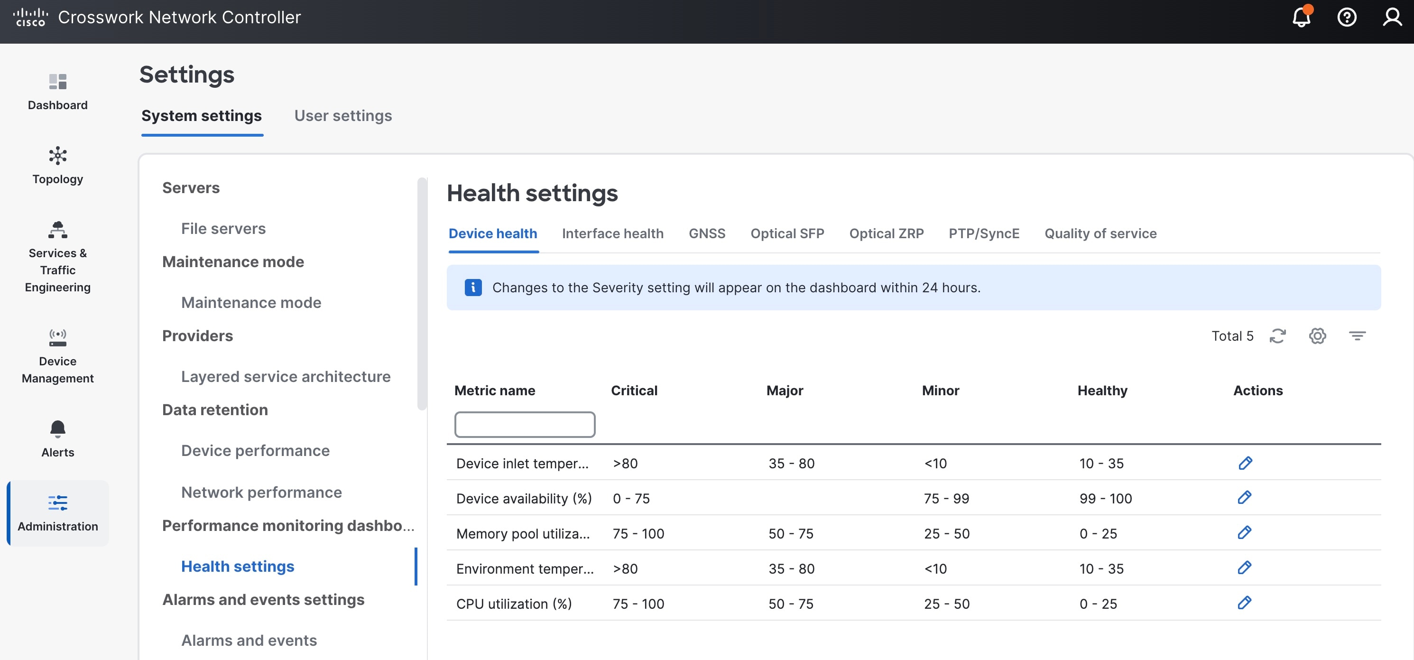Switch to Interface health tab

click(x=612, y=233)
